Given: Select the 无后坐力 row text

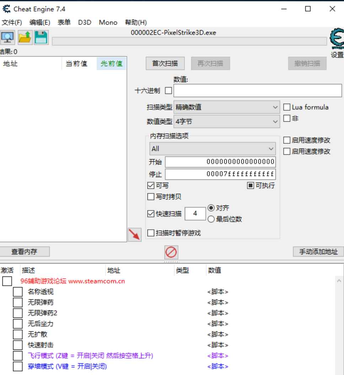Looking at the screenshot, I should click(x=41, y=323).
